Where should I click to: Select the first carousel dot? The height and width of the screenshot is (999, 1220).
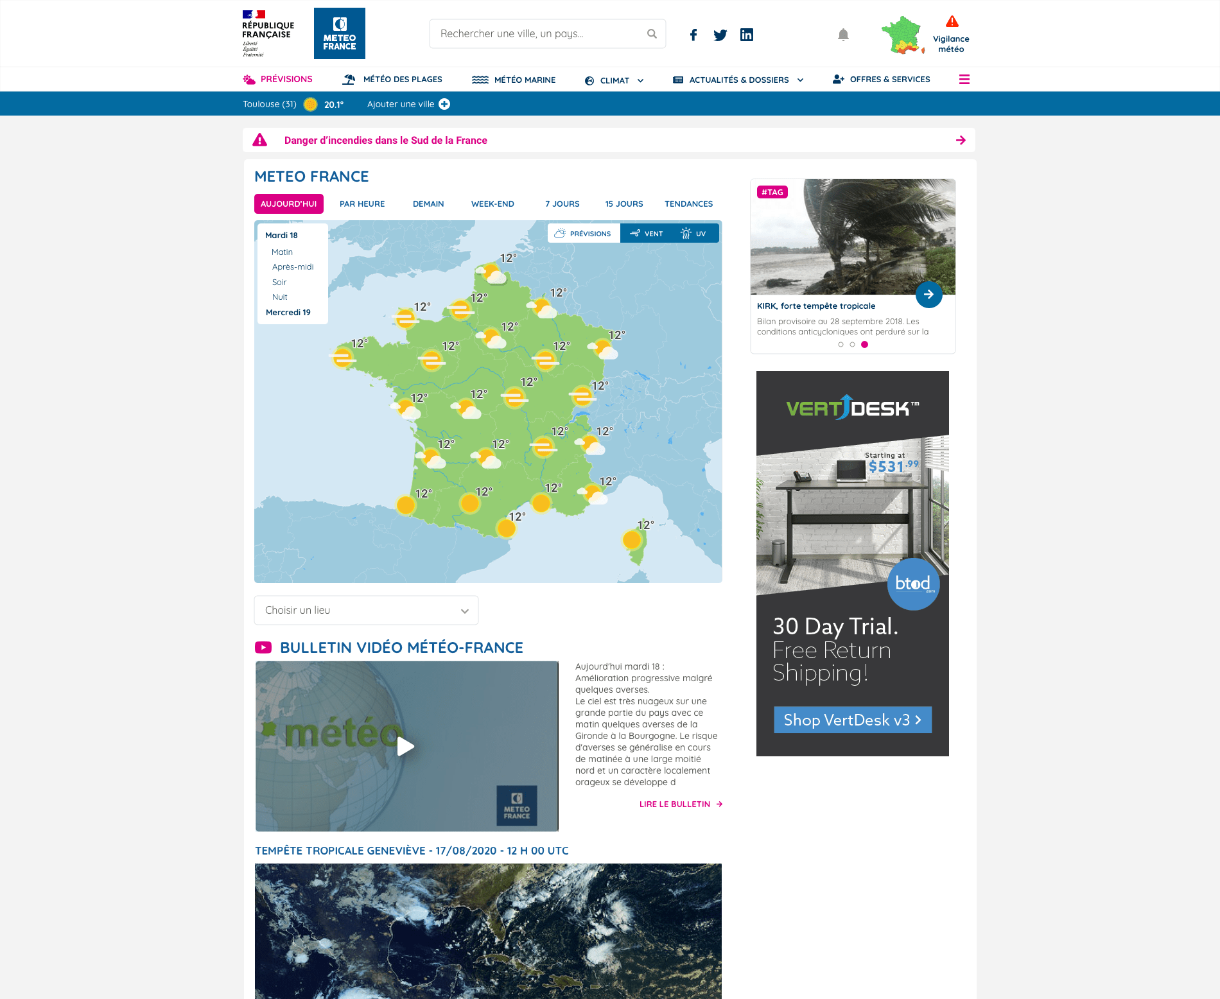click(841, 345)
